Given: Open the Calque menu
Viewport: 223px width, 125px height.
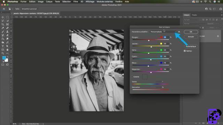Looking at the screenshot, I should point(49,2).
